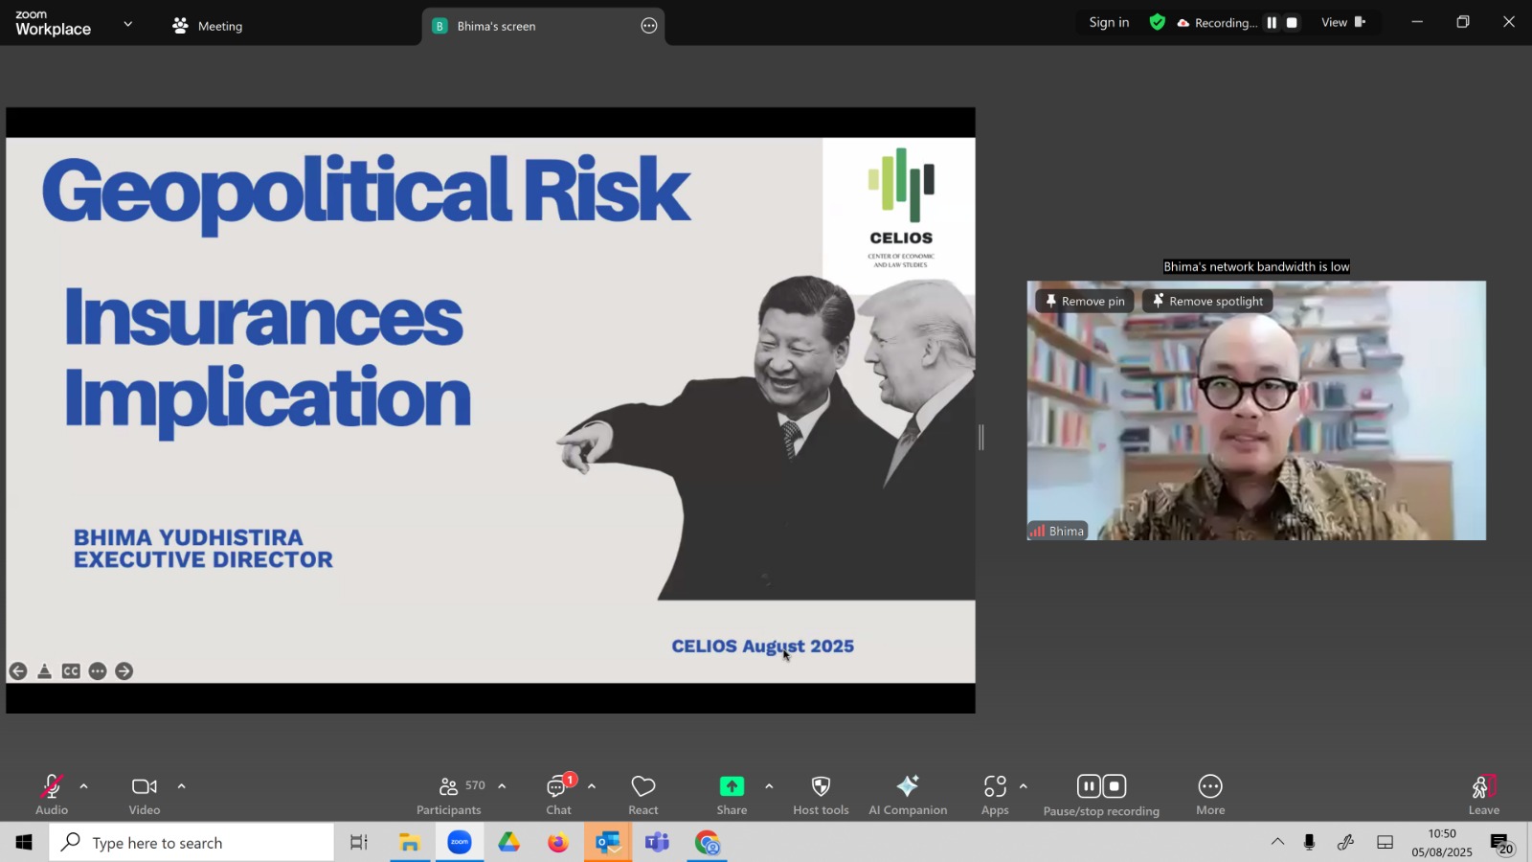Open the Zoom Workplace dropdown chevron
This screenshot has height=862, width=1532.
tap(128, 24)
